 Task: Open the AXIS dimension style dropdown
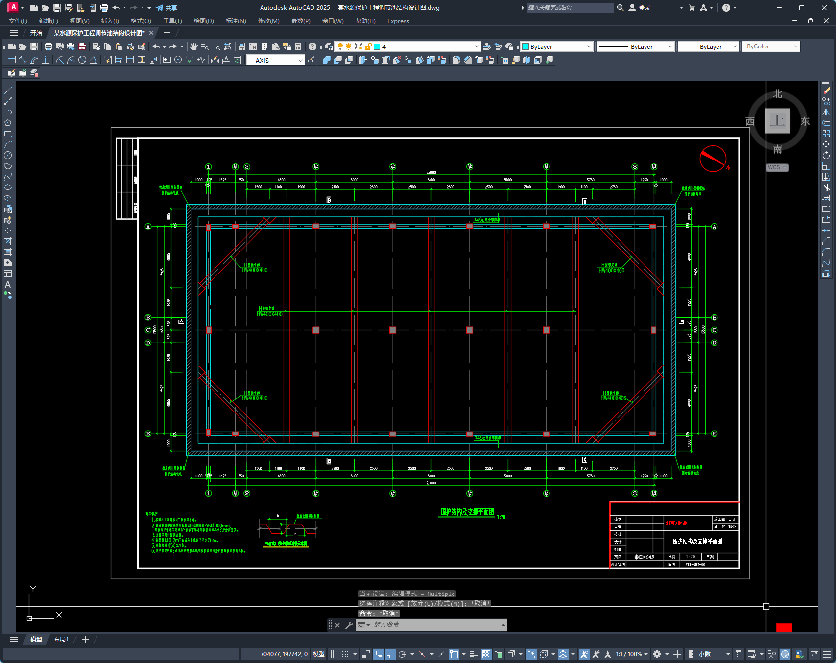coord(300,60)
